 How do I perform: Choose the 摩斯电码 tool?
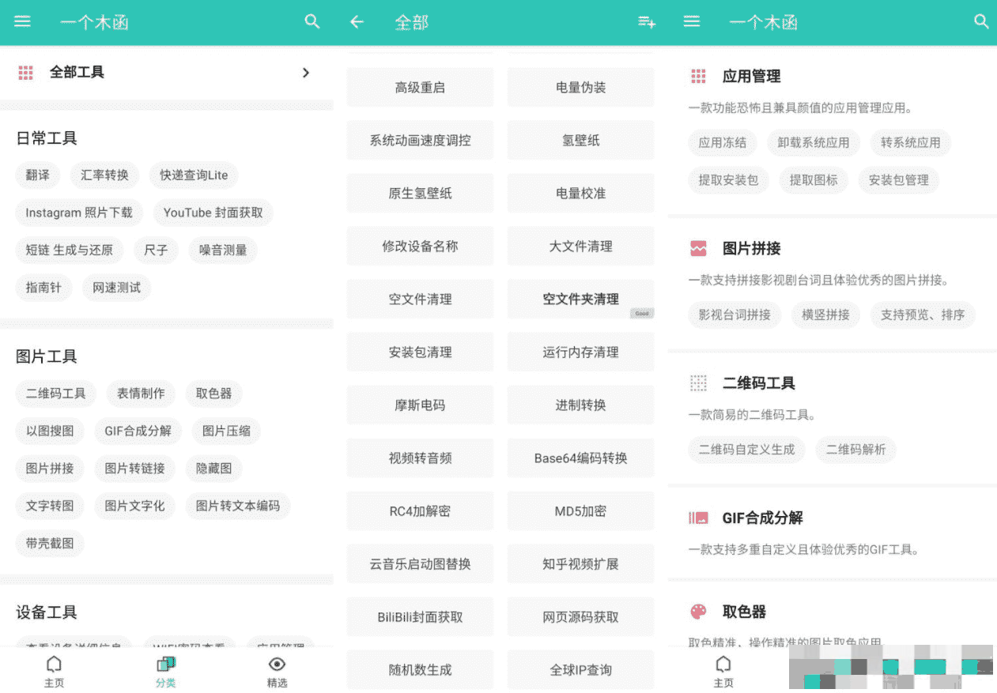point(420,405)
